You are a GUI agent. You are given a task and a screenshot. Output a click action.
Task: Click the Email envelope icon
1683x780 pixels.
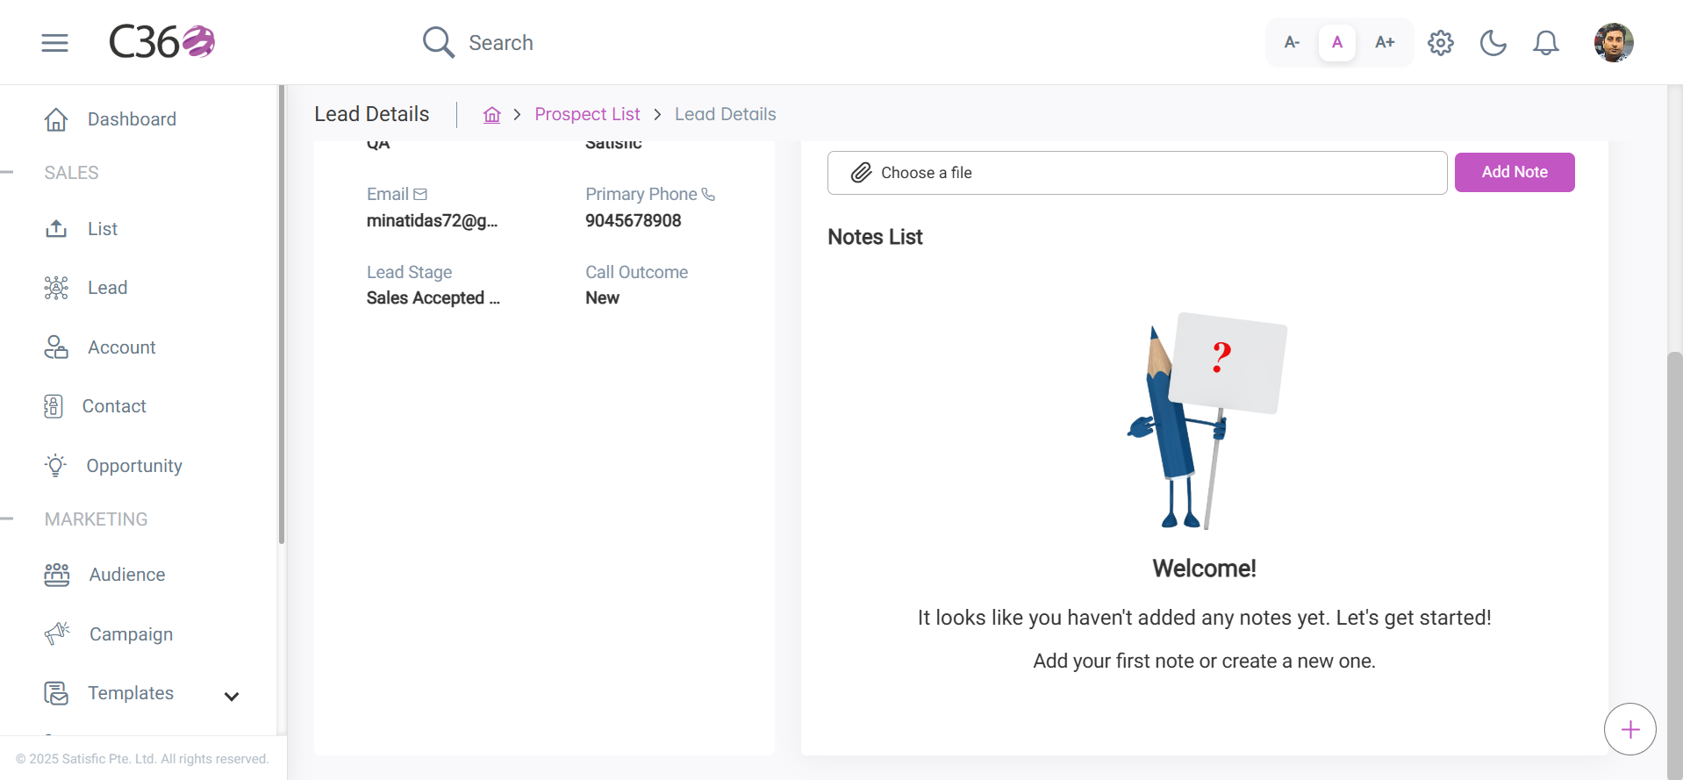(x=420, y=194)
